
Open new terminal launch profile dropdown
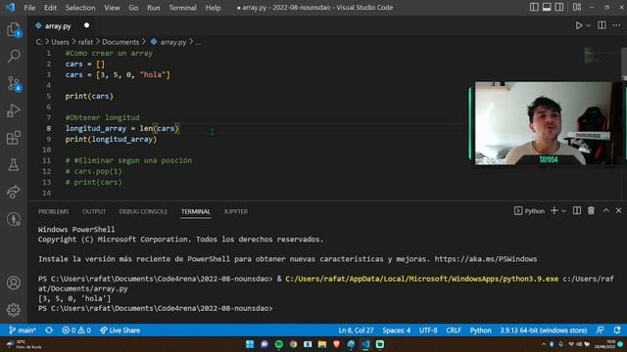(563, 211)
